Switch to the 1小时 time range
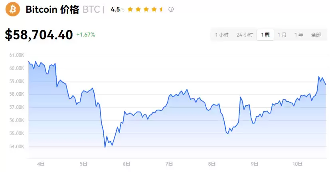 point(221,35)
